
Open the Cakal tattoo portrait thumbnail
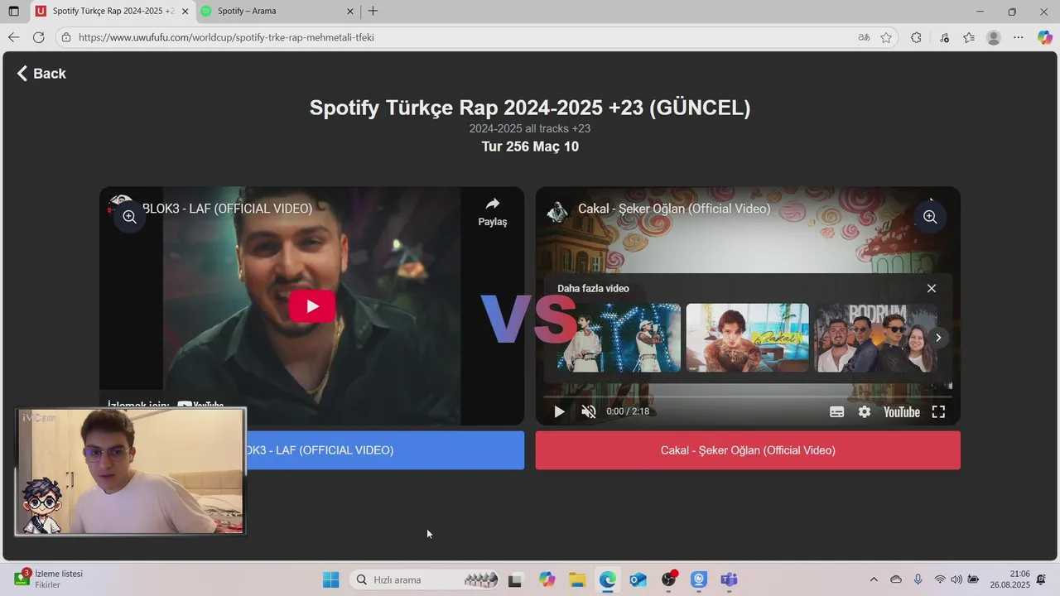pos(748,338)
